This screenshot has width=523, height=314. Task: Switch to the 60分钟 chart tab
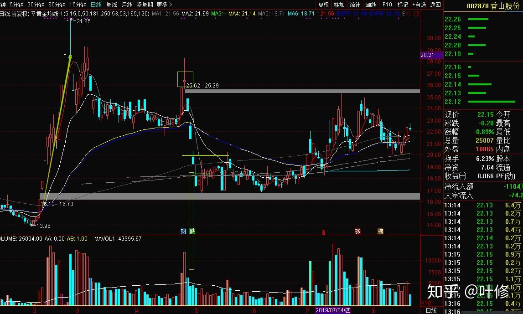(x=57, y=5)
